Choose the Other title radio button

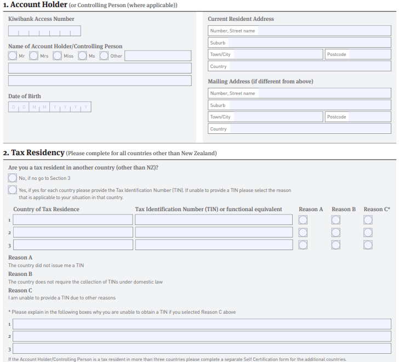click(x=104, y=55)
